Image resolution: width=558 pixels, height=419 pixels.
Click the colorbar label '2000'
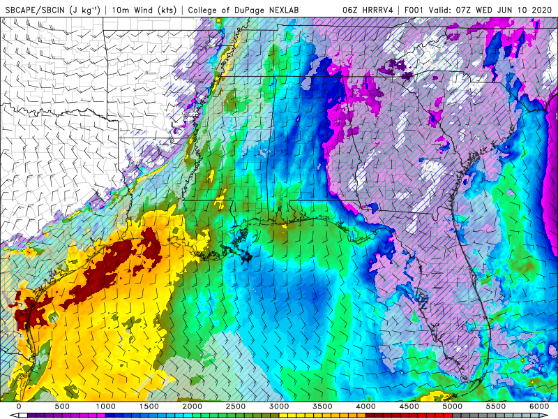pyautogui.click(x=193, y=406)
